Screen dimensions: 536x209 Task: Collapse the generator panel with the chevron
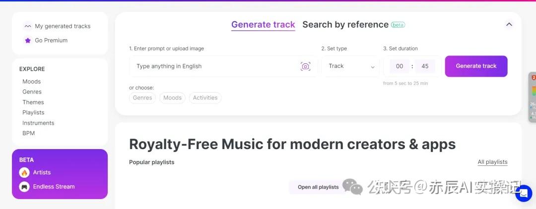tap(509, 25)
